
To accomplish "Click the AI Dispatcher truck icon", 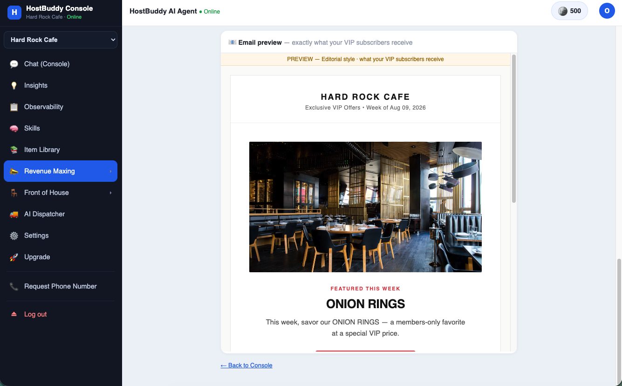I will click(x=14, y=214).
